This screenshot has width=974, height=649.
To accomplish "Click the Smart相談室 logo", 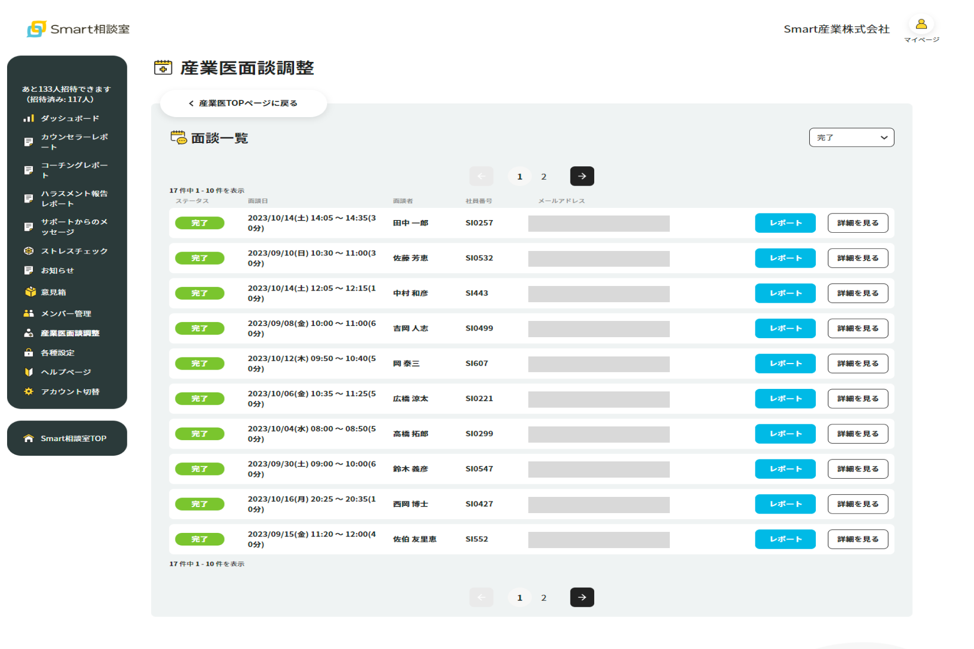I will 79,29.
